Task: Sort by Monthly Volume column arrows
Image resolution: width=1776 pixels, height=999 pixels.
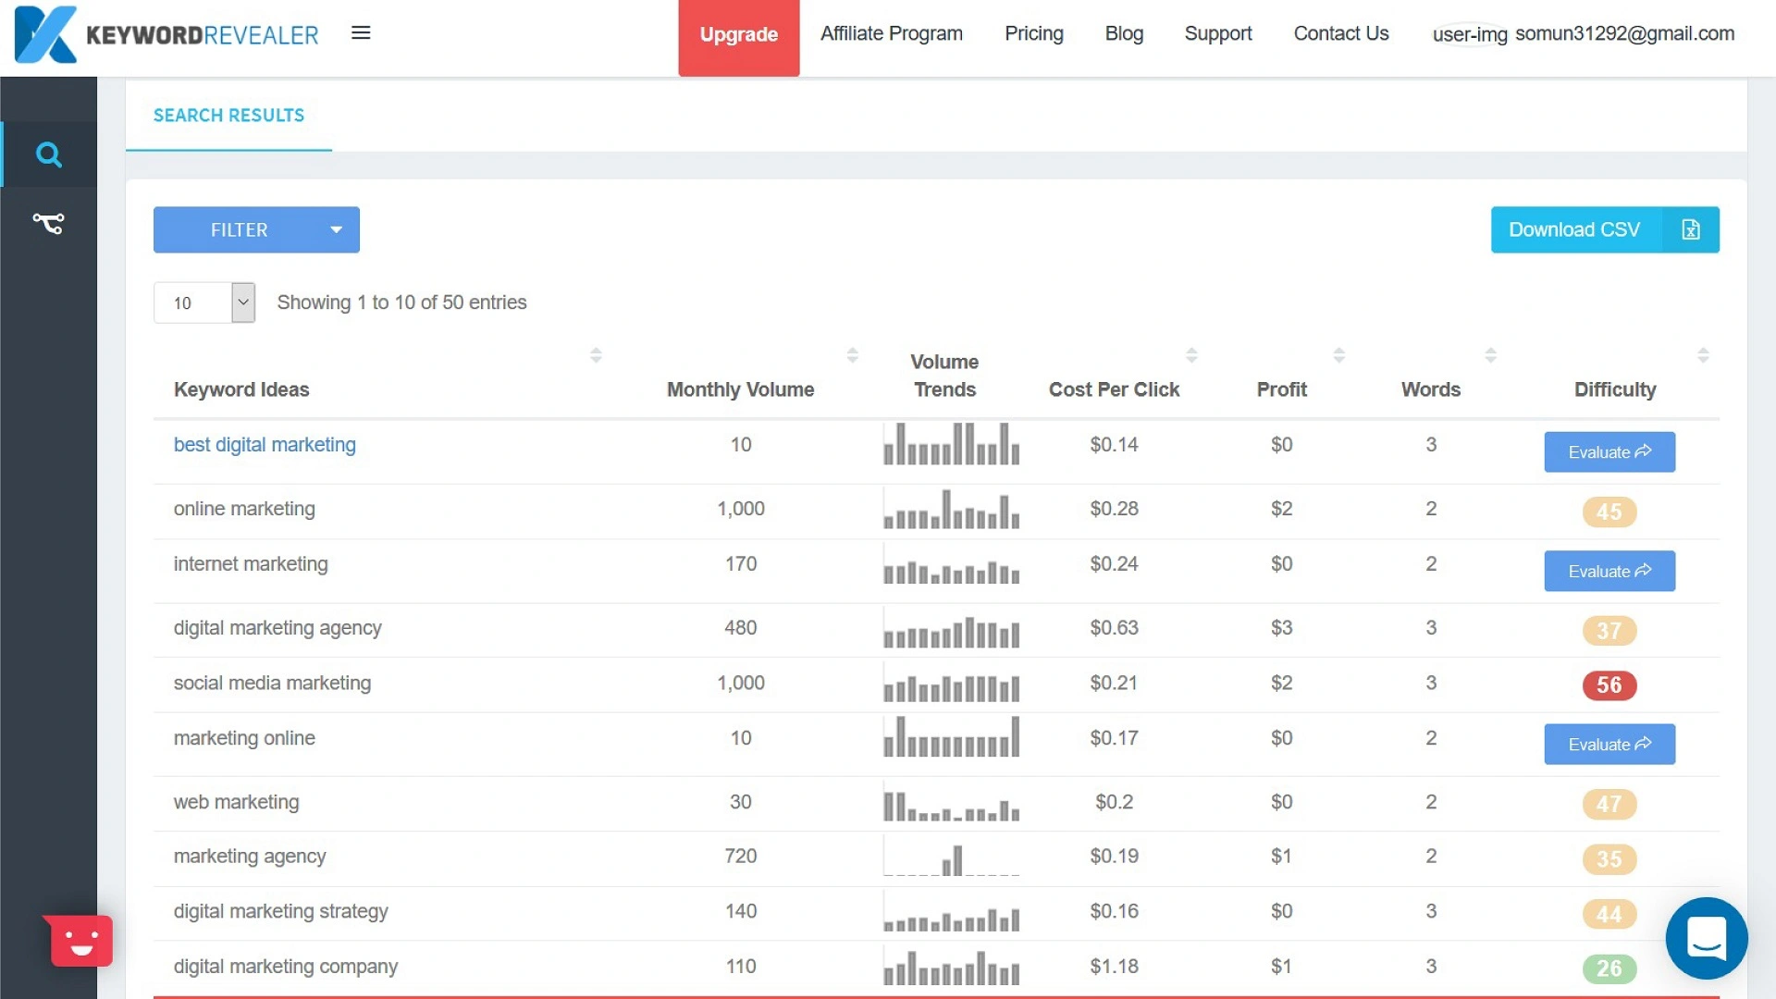Action: coord(852,355)
